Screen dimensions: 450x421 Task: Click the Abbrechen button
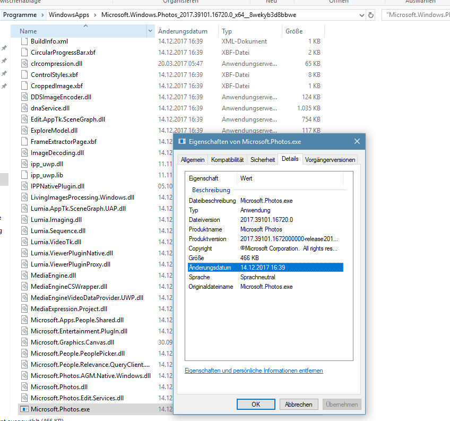tap(298, 405)
